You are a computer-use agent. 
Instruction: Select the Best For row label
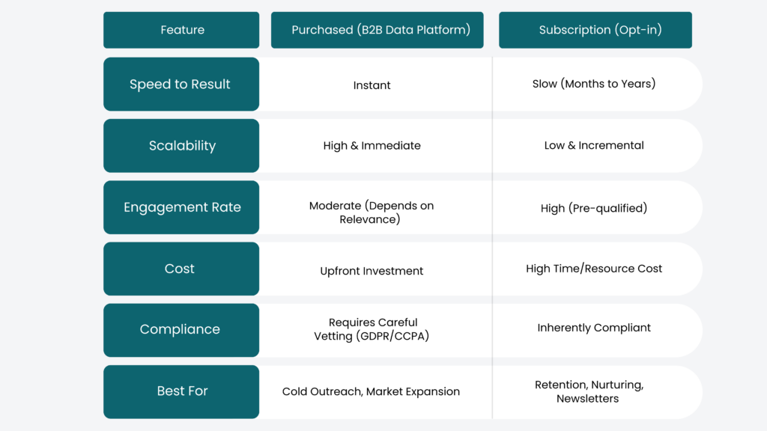pyautogui.click(x=182, y=391)
